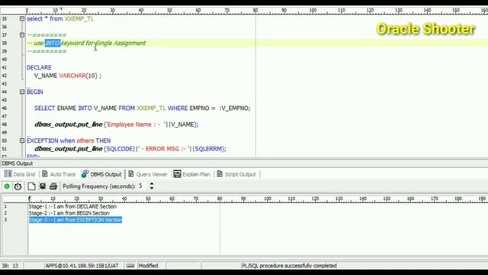Click Modified indicator in status bar
This screenshot has width=488, height=275.
(x=148, y=266)
